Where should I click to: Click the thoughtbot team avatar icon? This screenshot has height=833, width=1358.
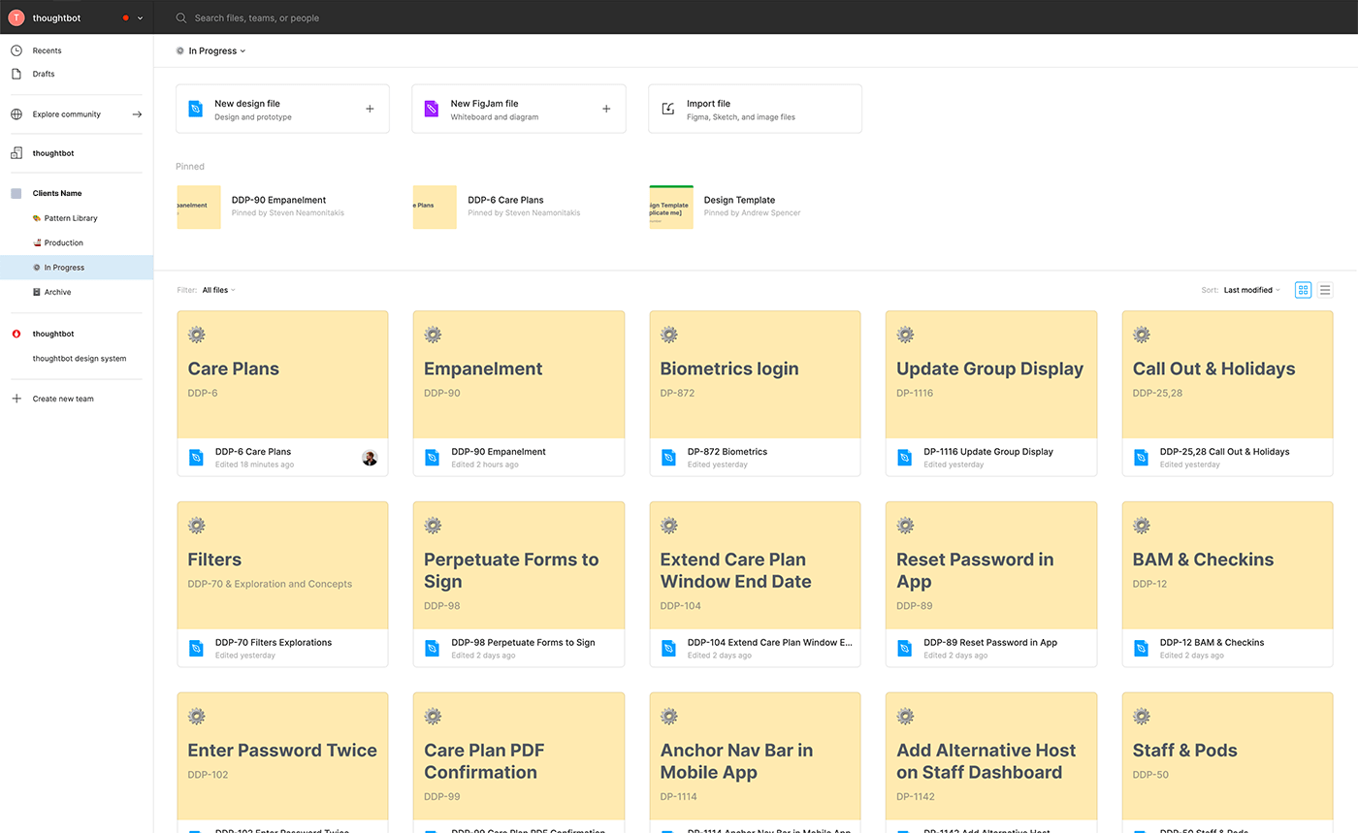pos(16,17)
